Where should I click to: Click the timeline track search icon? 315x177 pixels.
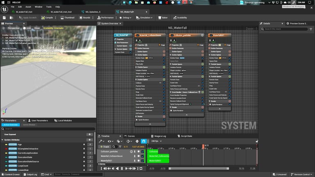coord(114,147)
